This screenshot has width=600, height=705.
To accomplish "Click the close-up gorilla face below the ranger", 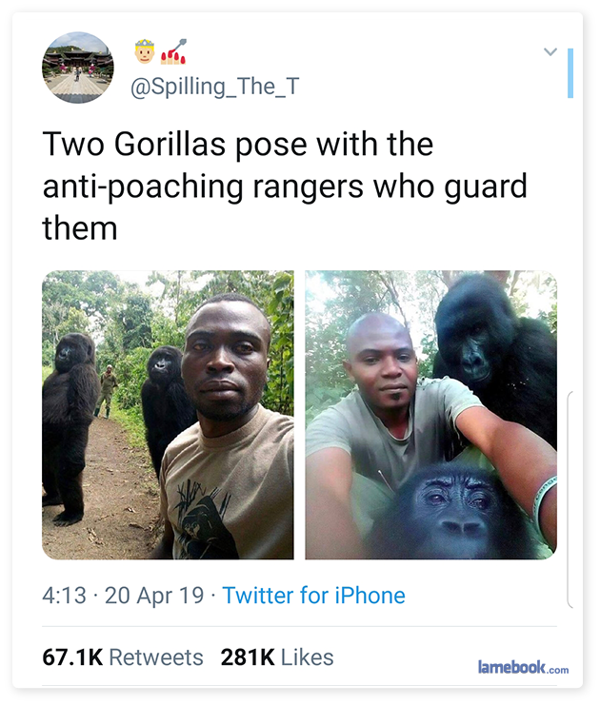I will click(x=454, y=511).
